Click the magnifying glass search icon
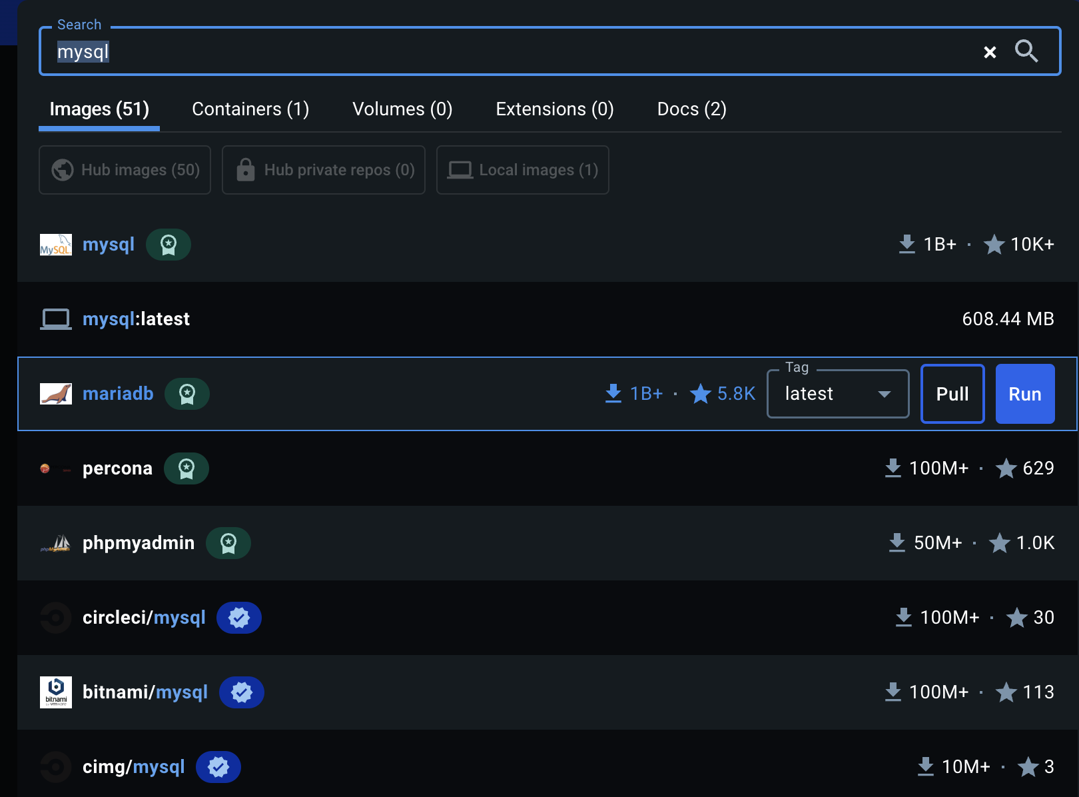 (x=1026, y=51)
